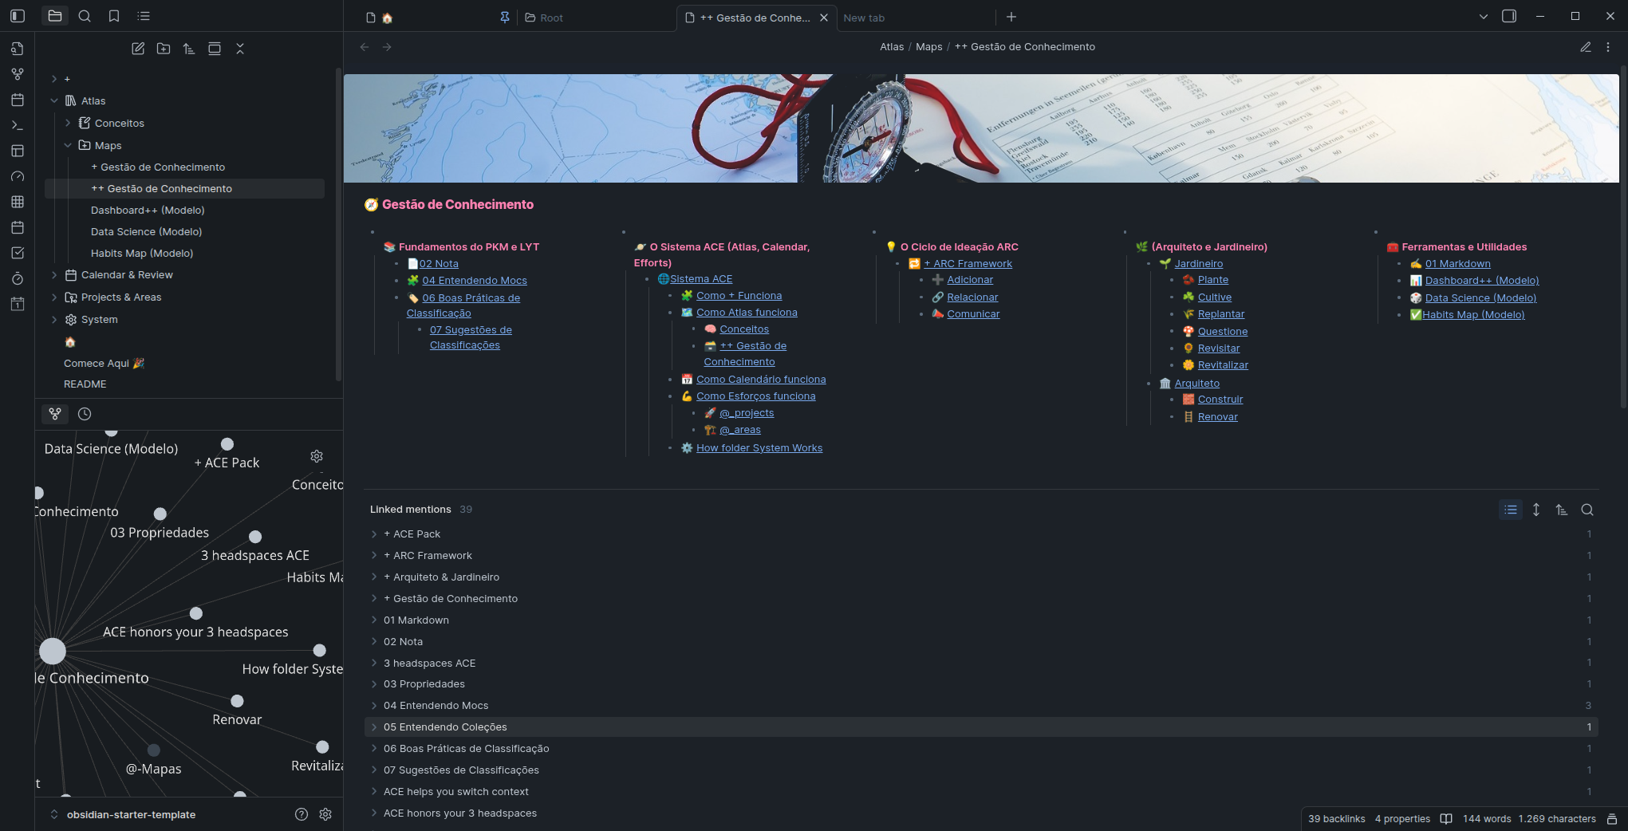1628x831 pixels.
Task: Toggle the left sidebar visibility
Action: [18, 16]
